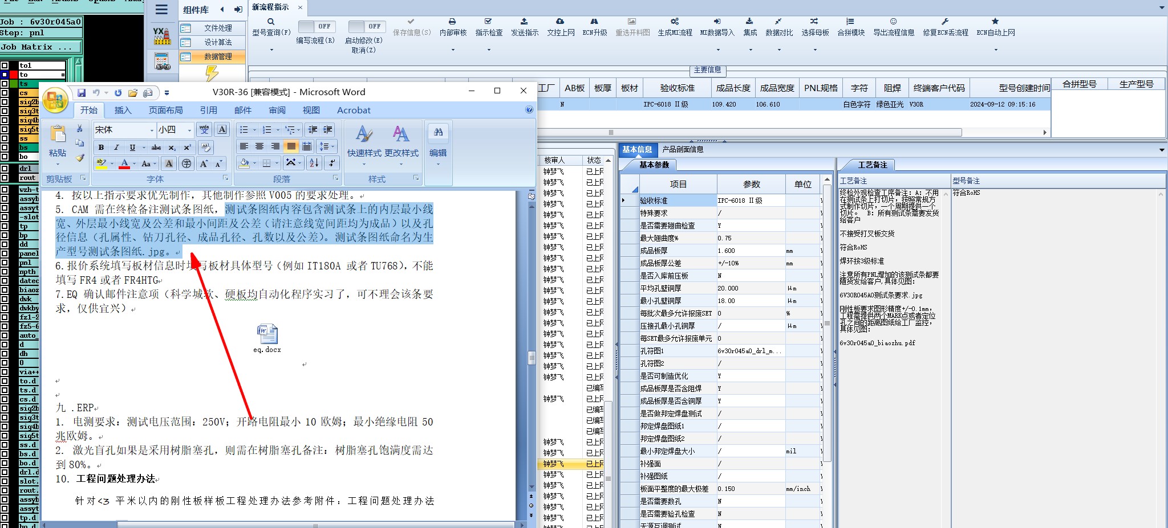Click the clear formatting eraser icon

(206, 148)
